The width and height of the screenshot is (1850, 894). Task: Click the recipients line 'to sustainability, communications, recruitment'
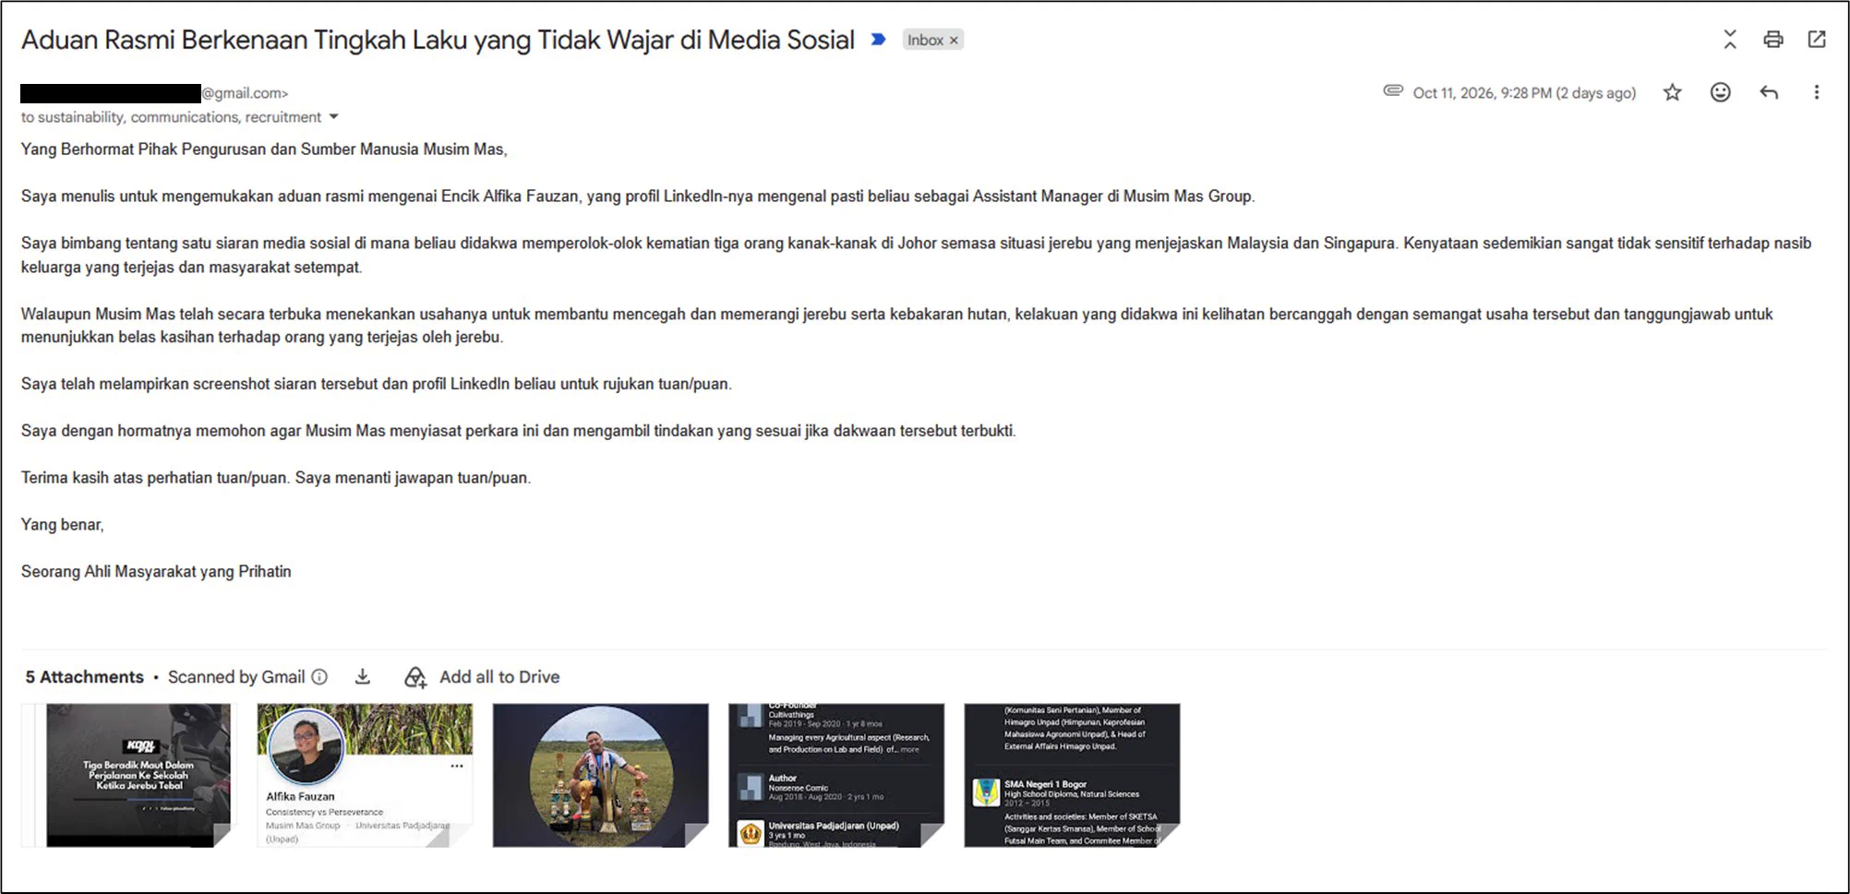click(x=171, y=117)
